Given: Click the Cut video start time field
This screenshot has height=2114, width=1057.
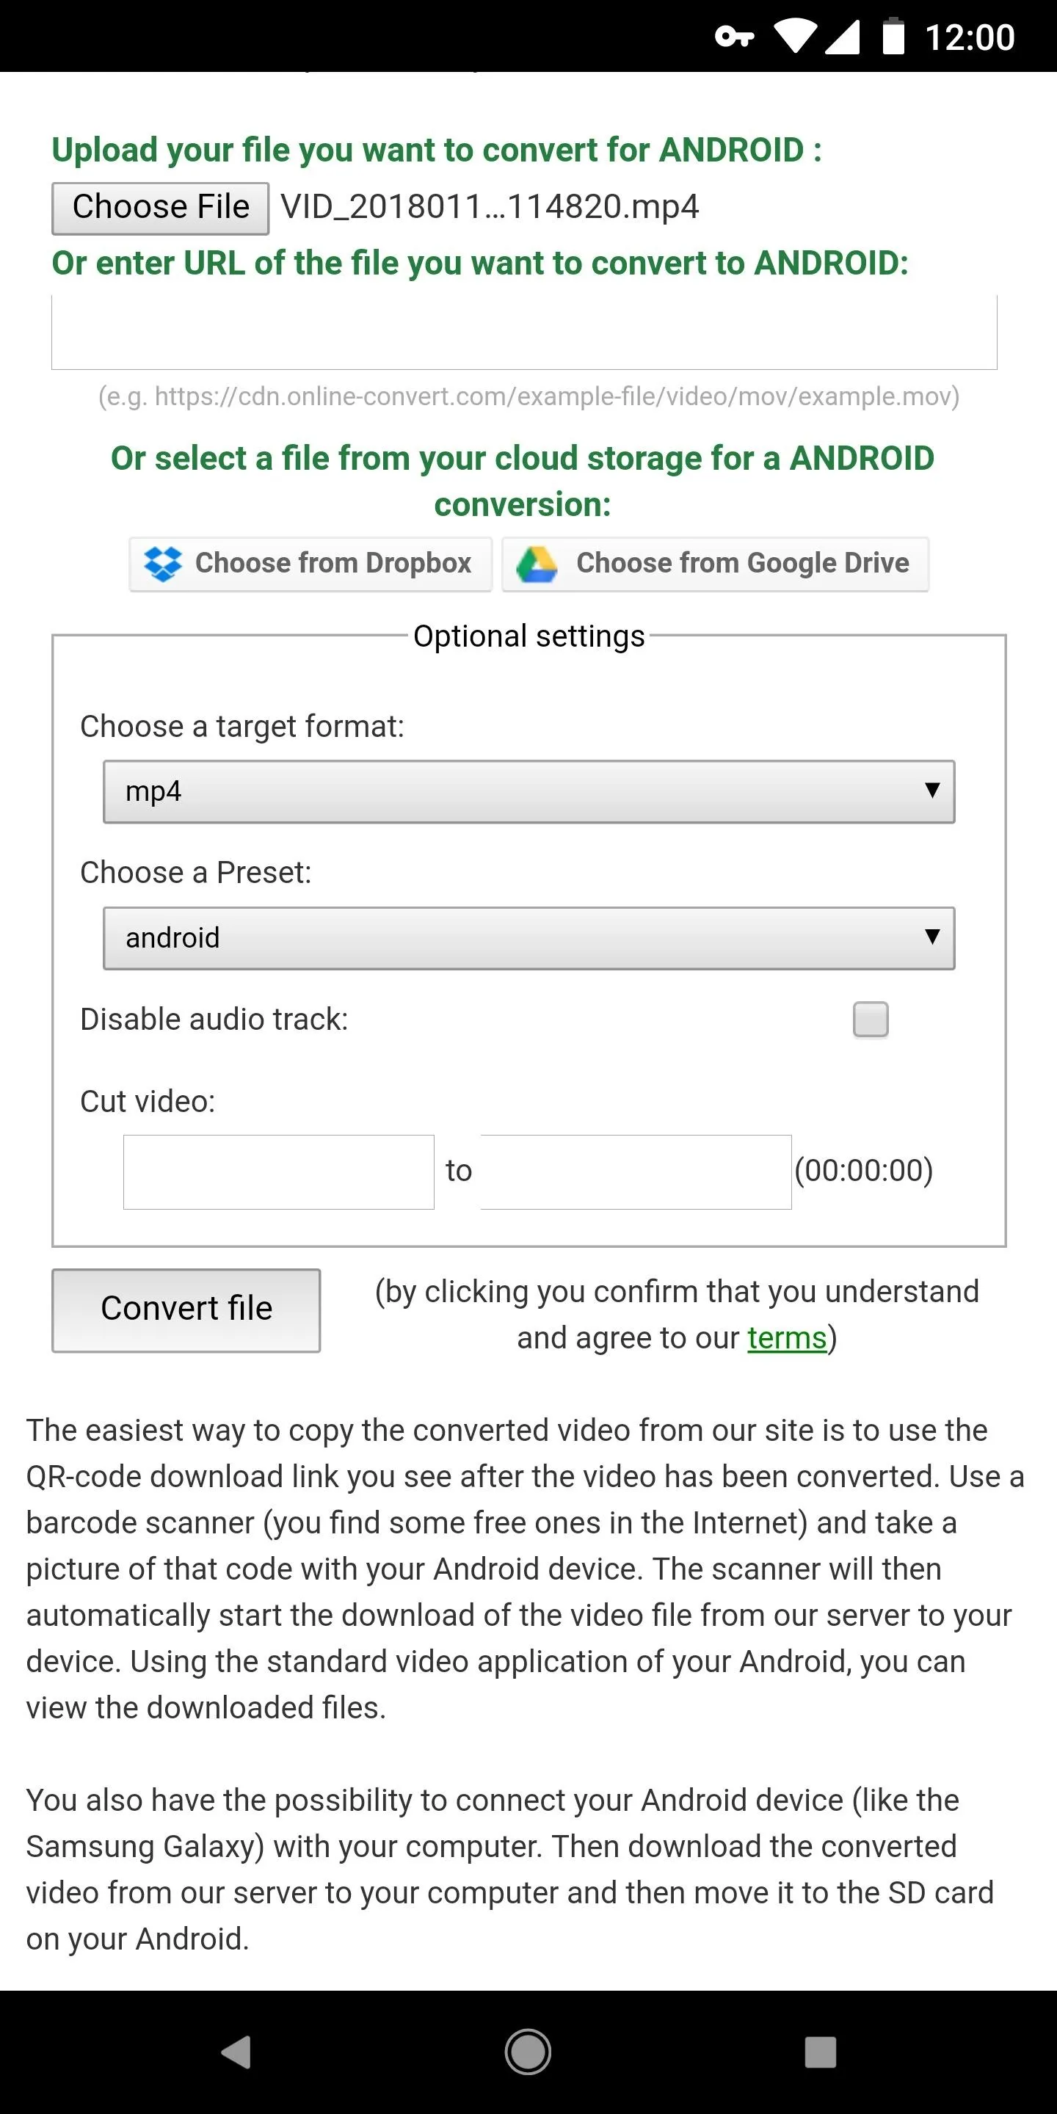Looking at the screenshot, I should click(x=278, y=1172).
